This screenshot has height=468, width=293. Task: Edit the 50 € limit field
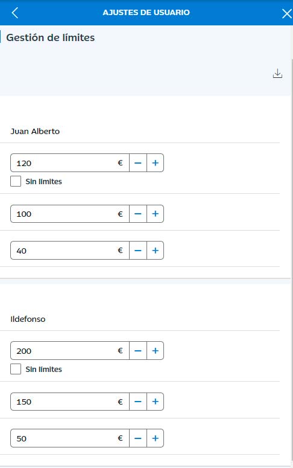point(70,438)
